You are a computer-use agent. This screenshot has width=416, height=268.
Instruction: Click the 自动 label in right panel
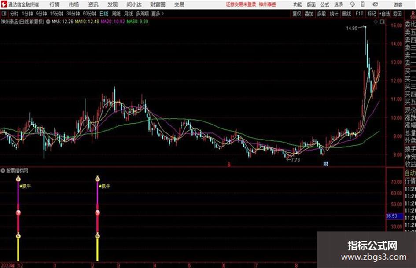click(x=410, y=173)
